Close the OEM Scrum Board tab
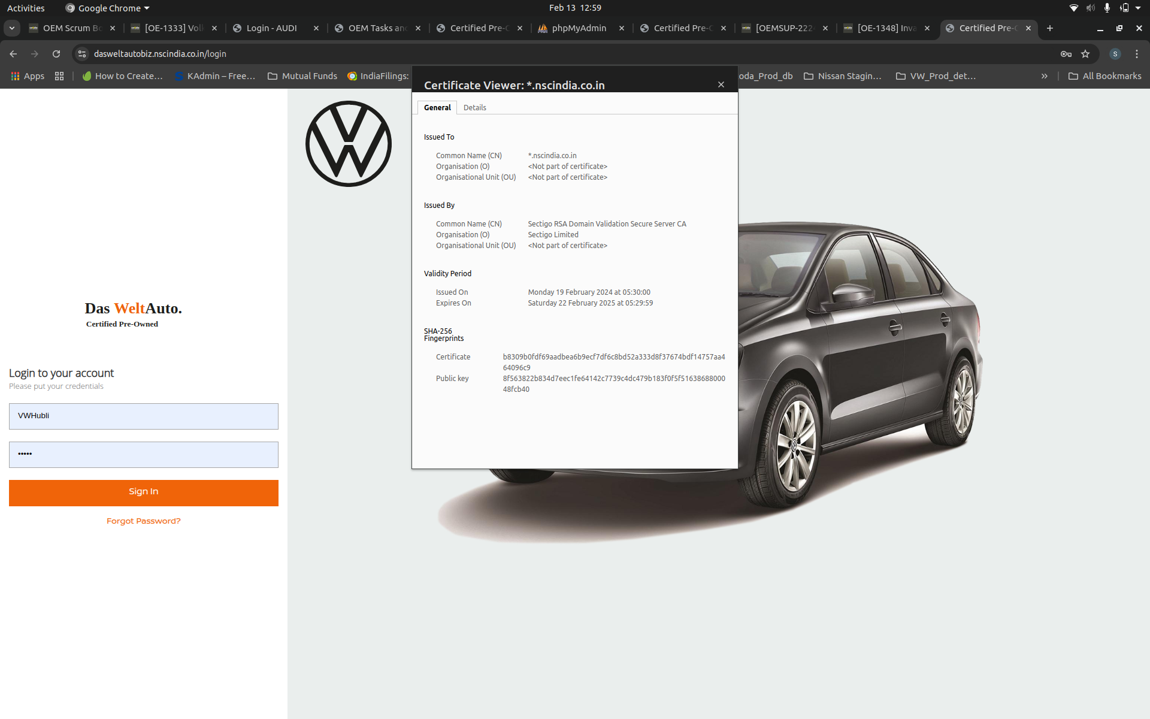 pyautogui.click(x=113, y=28)
